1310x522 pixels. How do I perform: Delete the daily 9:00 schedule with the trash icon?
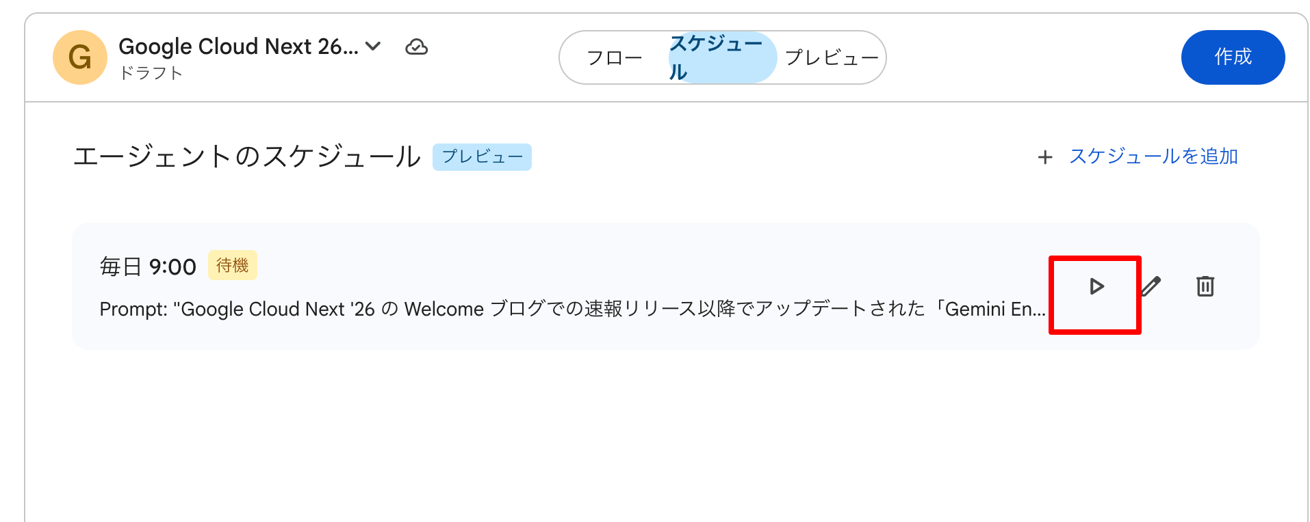pos(1205,286)
